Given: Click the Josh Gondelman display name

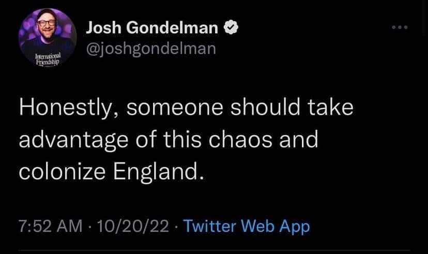Looking at the screenshot, I should click(151, 28).
